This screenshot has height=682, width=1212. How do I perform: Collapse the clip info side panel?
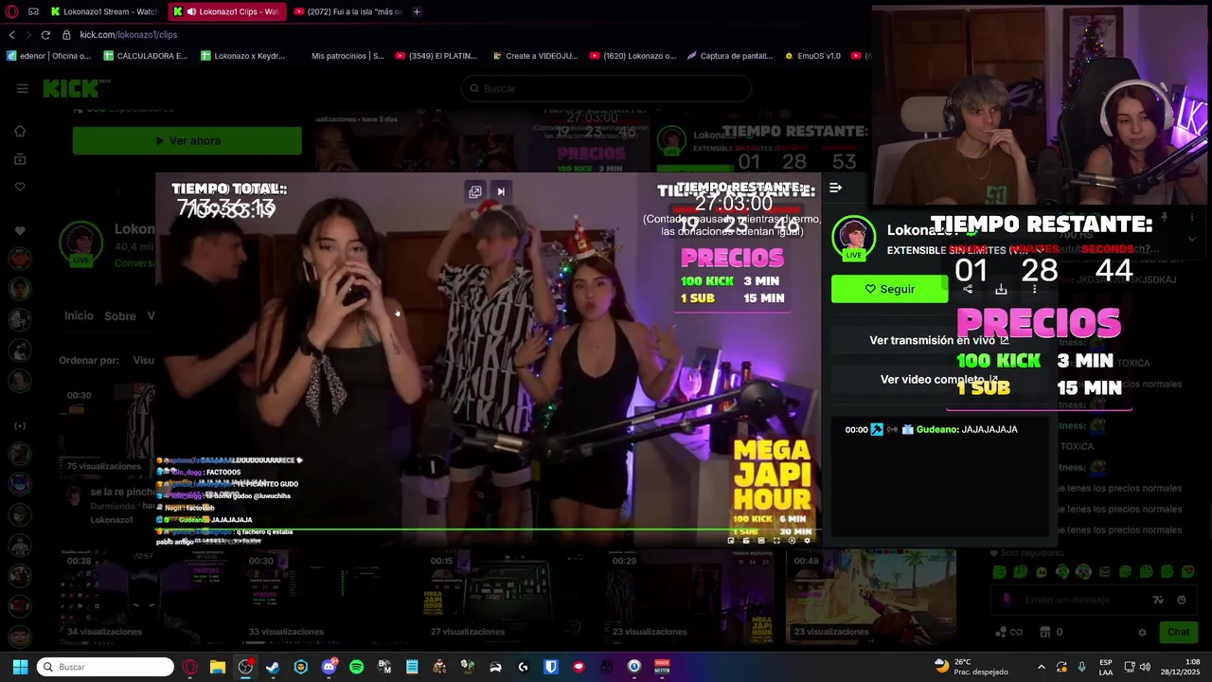(x=835, y=188)
